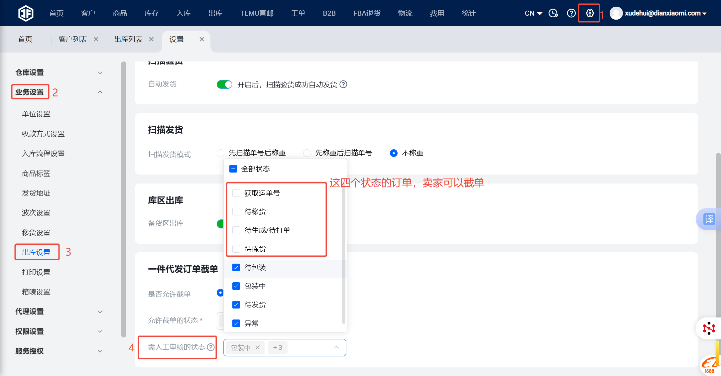
Task: Check the 待移货 option
Action: 236,212
